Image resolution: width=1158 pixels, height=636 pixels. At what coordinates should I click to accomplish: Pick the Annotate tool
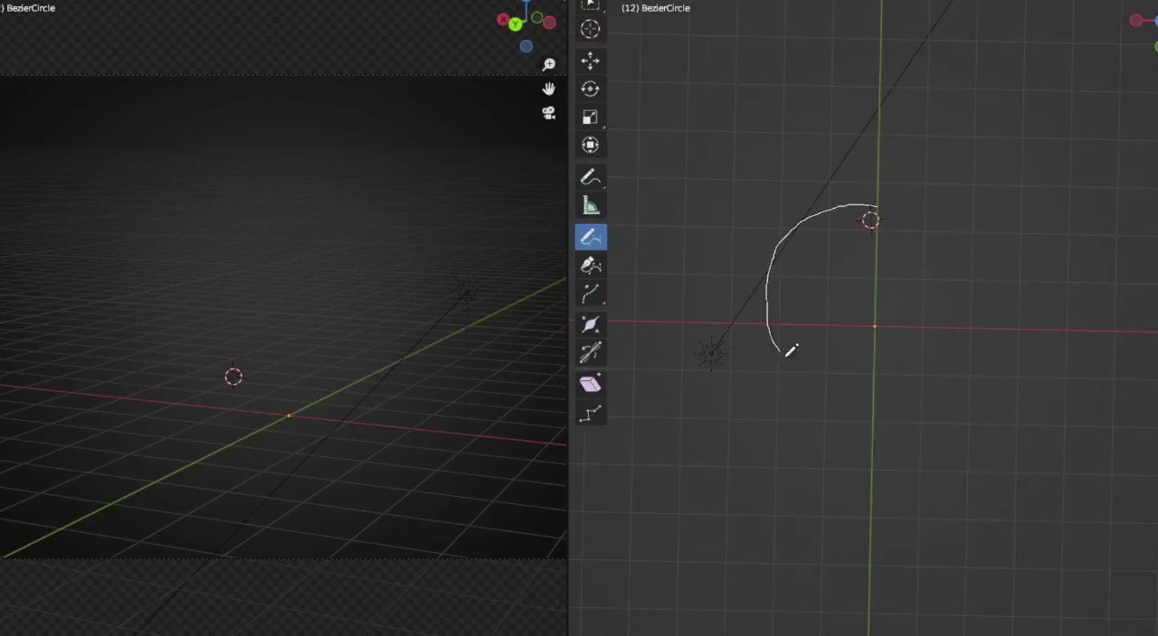[590, 177]
